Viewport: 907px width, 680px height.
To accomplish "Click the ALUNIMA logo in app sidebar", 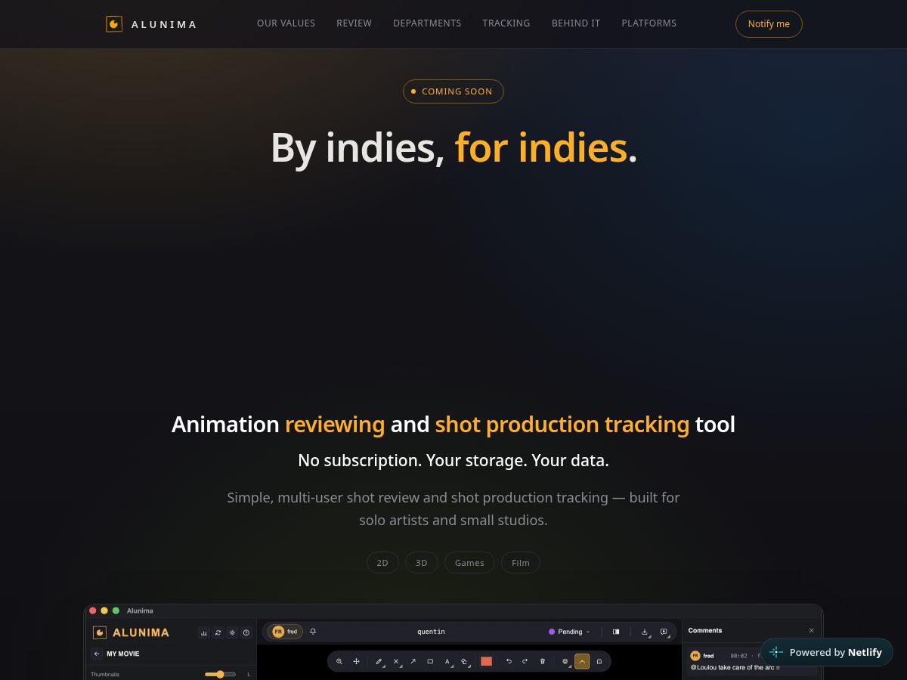I will coord(132,632).
